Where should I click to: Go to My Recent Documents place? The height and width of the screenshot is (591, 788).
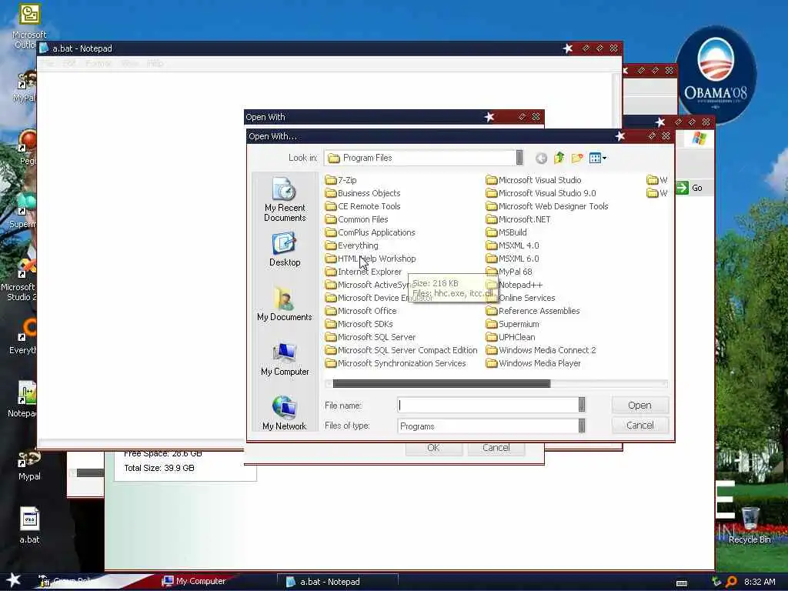click(285, 199)
